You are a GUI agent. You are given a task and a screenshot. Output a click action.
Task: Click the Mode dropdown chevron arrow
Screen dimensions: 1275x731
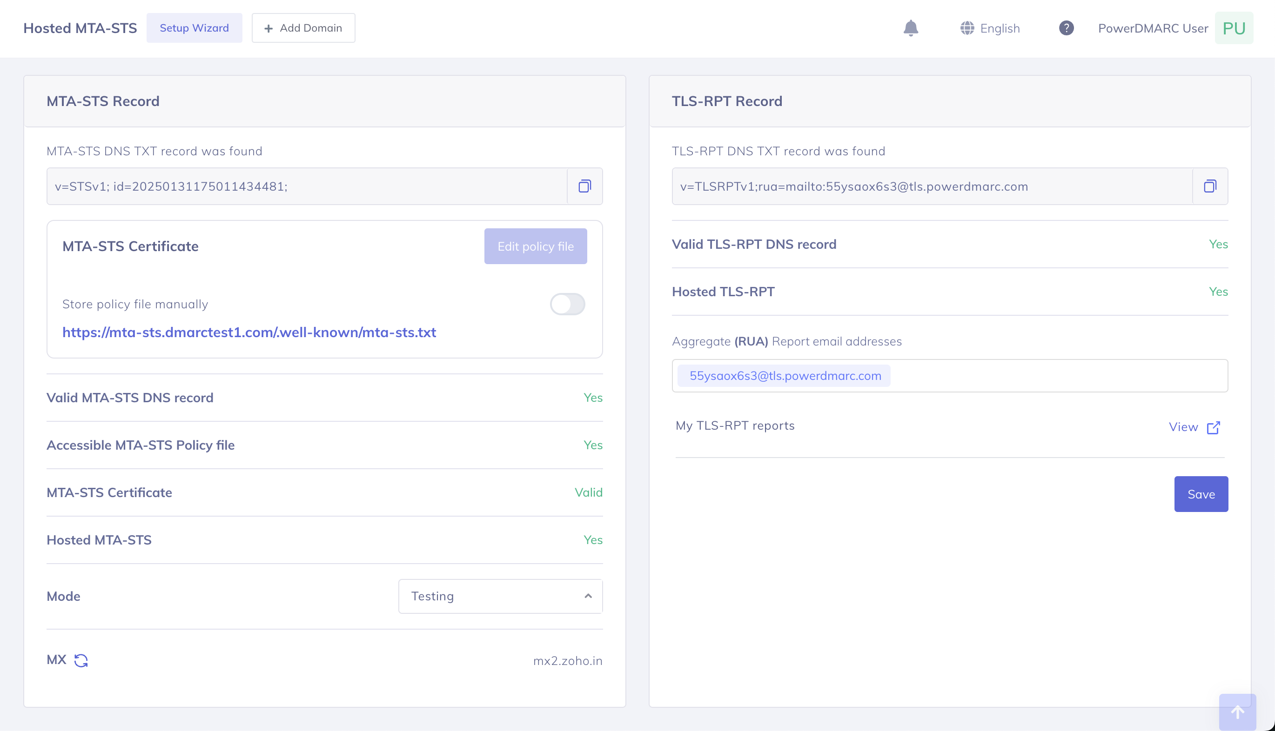click(588, 596)
